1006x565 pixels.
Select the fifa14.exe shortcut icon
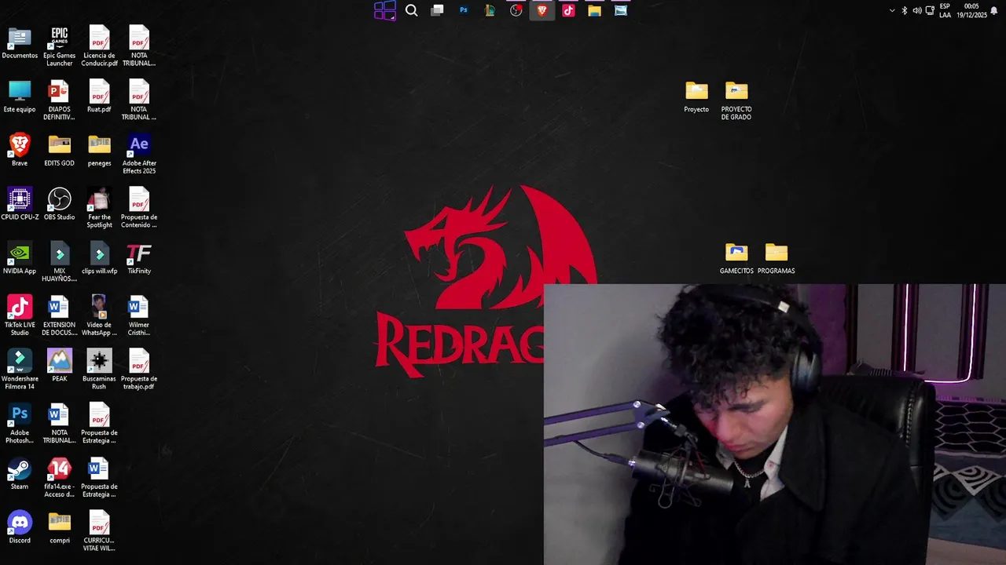point(60,477)
